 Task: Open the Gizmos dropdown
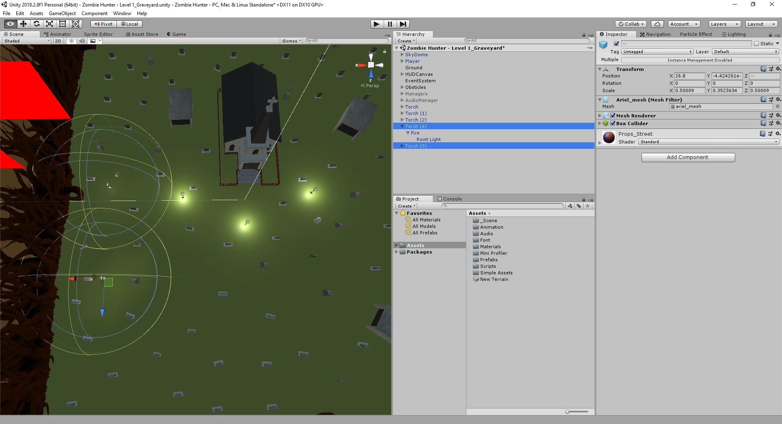[292, 41]
